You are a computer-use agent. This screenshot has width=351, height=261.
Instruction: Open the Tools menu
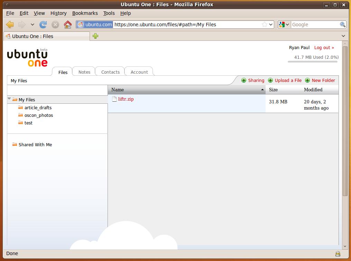pos(109,13)
